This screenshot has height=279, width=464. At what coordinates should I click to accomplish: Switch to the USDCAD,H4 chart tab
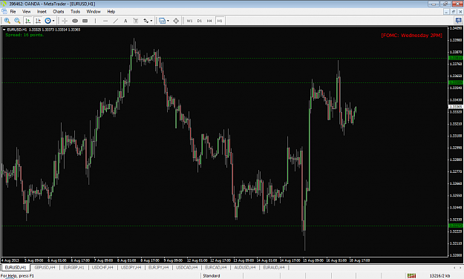(187, 267)
